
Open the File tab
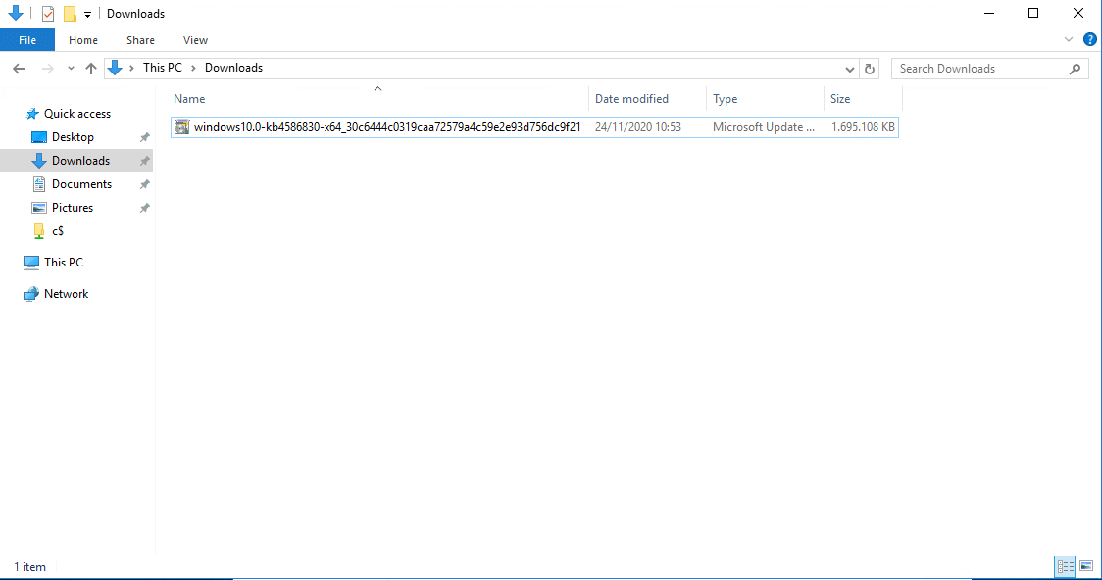point(27,40)
